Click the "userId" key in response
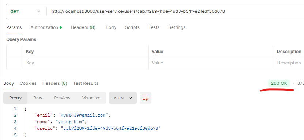 click(45, 128)
